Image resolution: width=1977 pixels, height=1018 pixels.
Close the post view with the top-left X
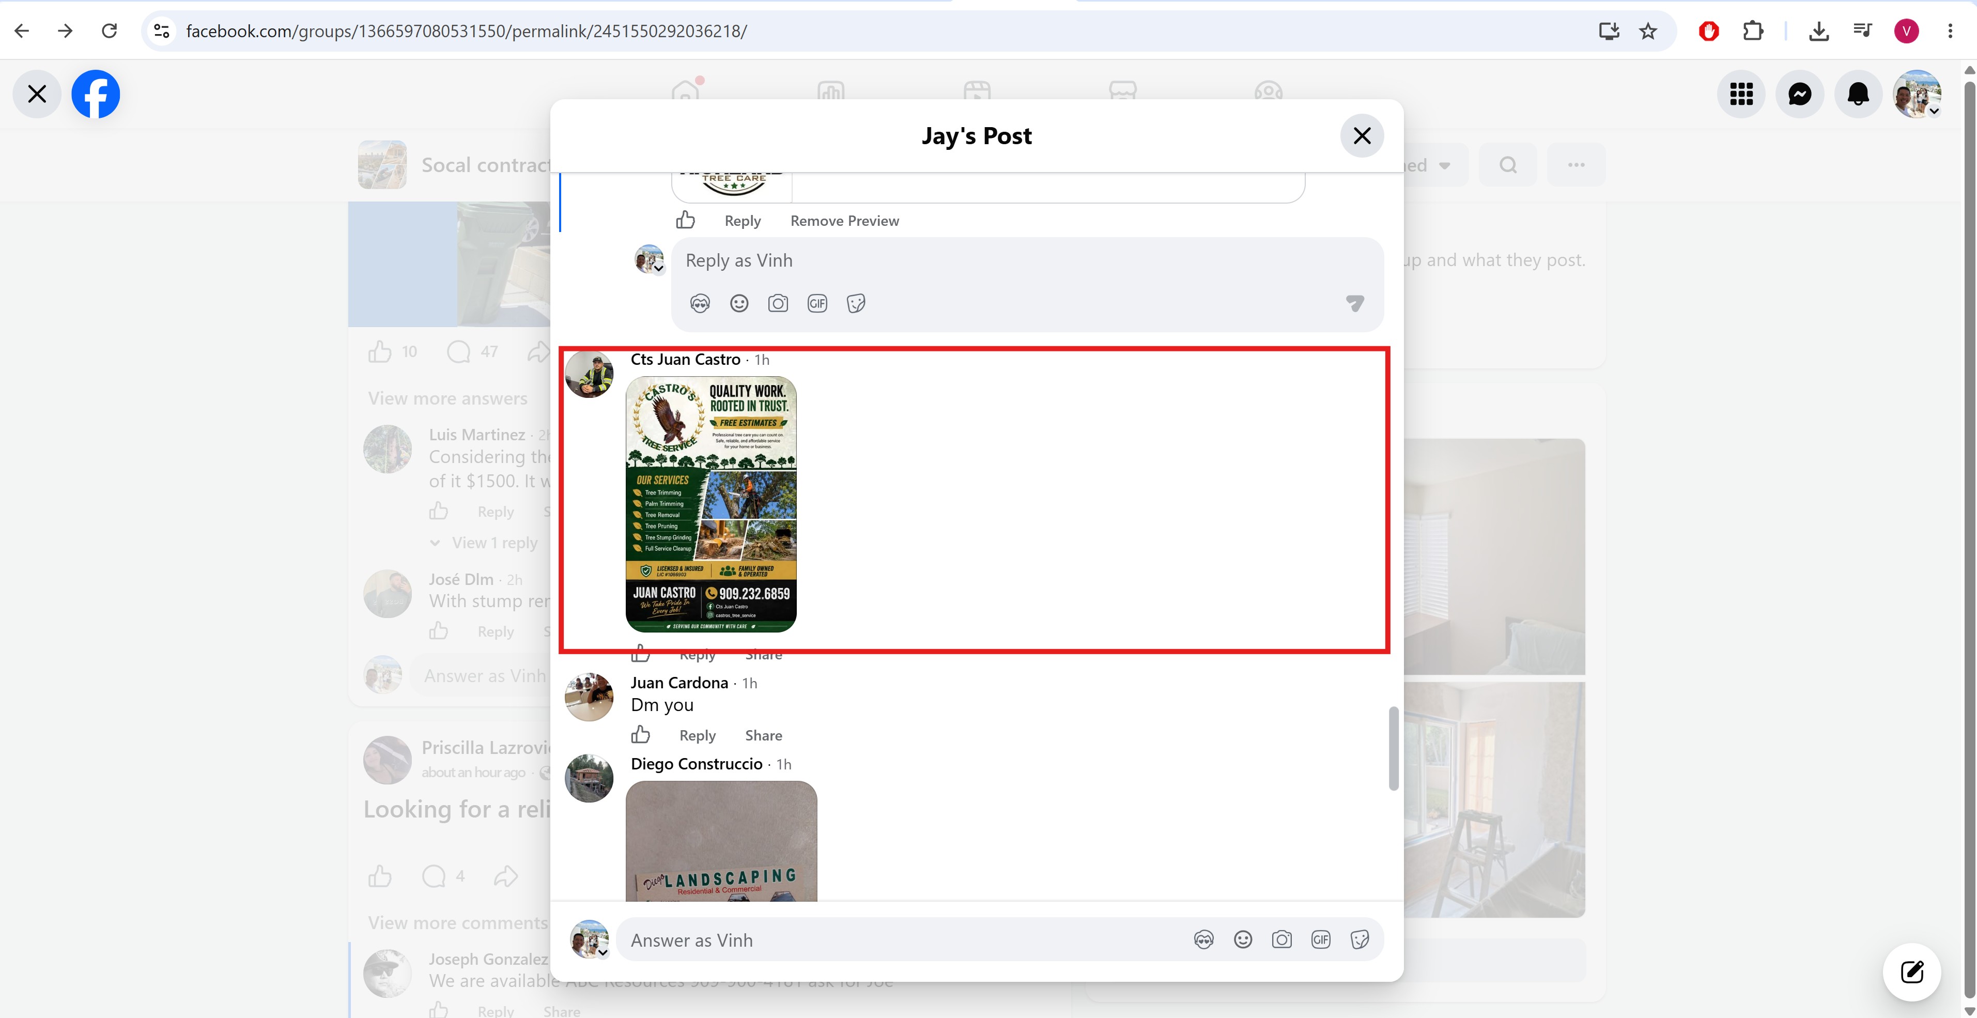(37, 95)
